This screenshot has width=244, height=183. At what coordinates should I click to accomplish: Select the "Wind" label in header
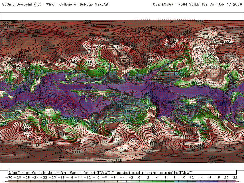click(x=50, y=4)
